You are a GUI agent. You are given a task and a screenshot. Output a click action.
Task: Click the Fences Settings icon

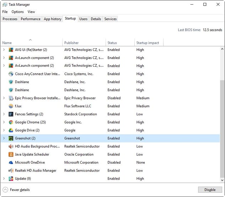(x=11, y=114)
